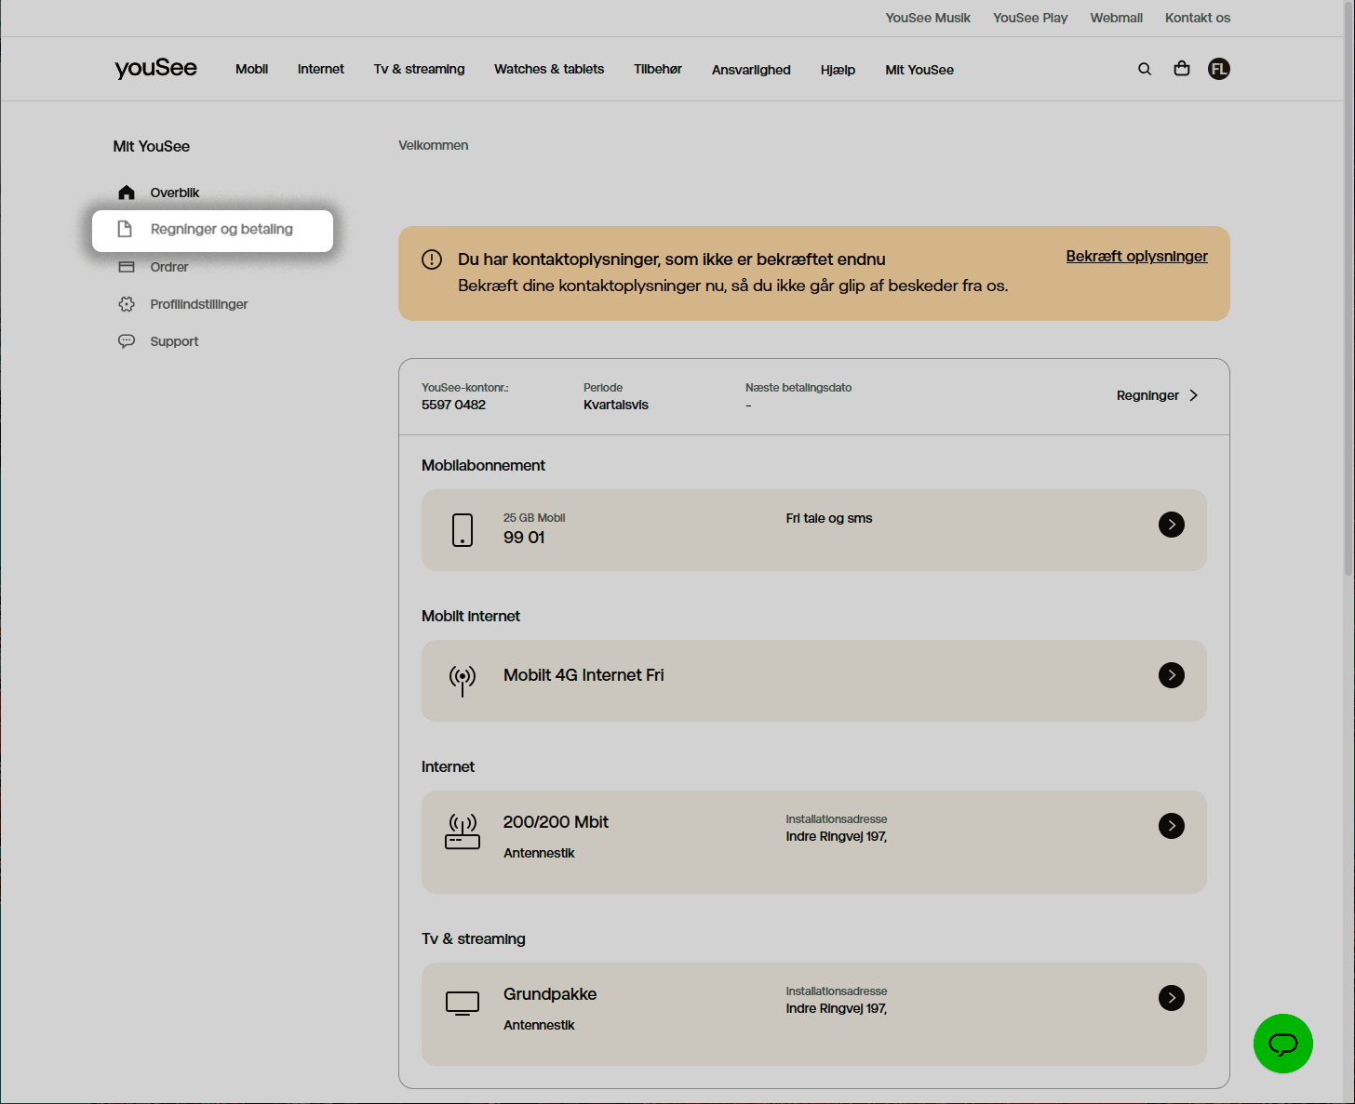1355x1104 pixels.
Task: Expand the 25 GB Mobil subscription arrow
Action: pyautogui.click(x=1171, y=525)
